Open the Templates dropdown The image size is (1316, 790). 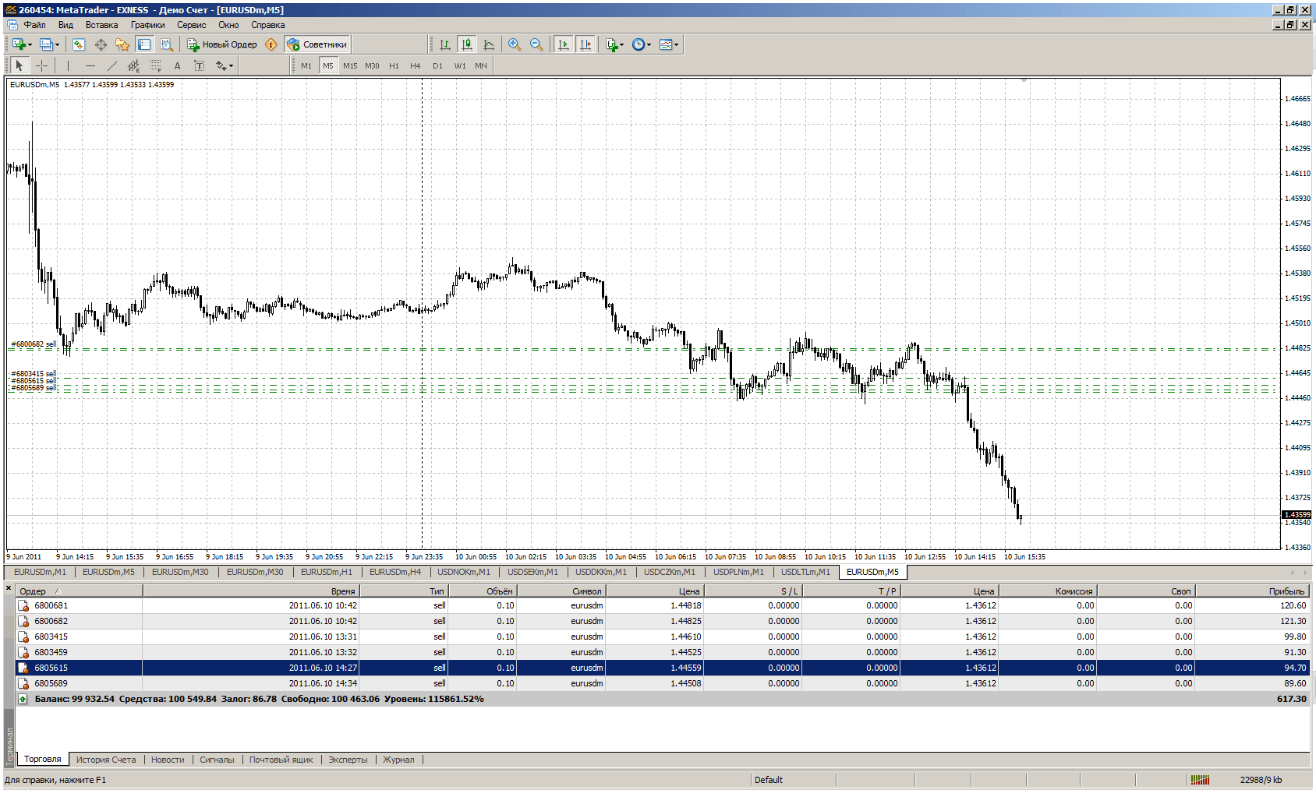click(668, 44)
